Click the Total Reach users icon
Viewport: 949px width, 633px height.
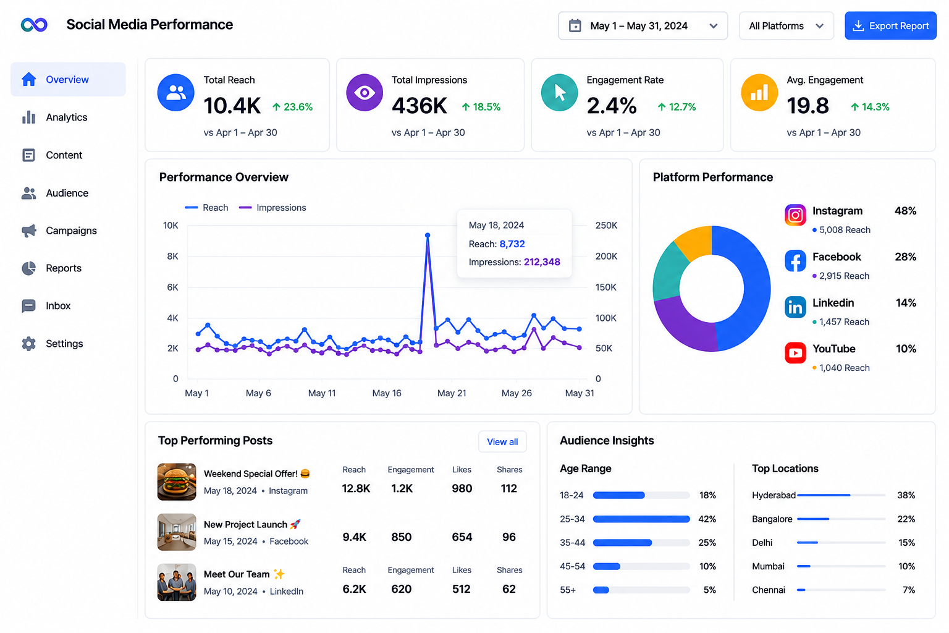pyautogui.click(x=176, y=93)
